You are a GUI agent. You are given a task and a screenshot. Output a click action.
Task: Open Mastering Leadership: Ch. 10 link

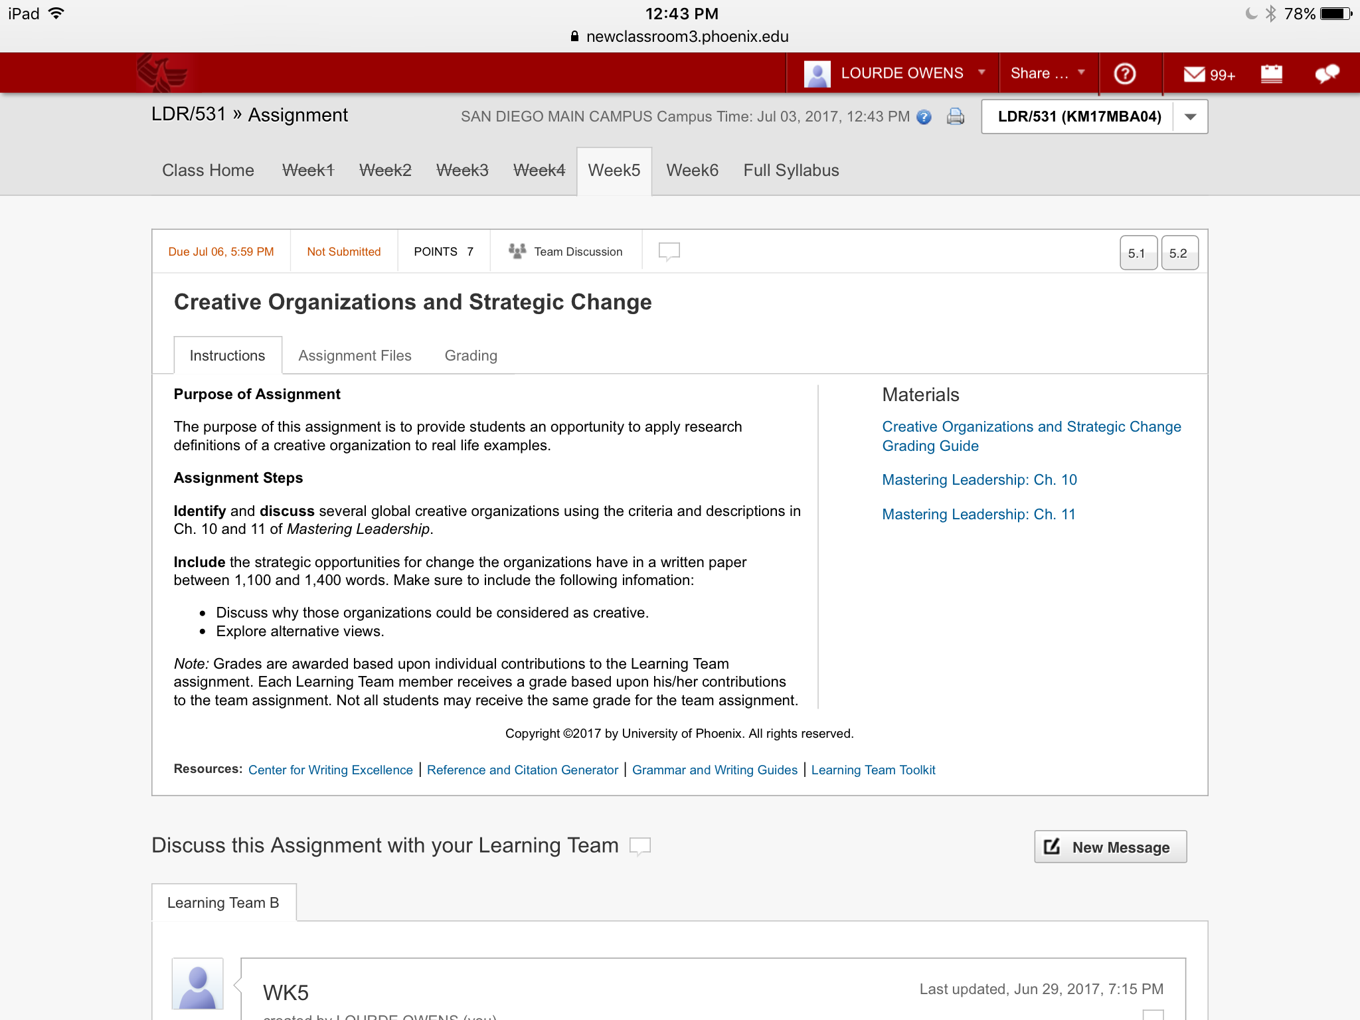(x=979, y=480)
